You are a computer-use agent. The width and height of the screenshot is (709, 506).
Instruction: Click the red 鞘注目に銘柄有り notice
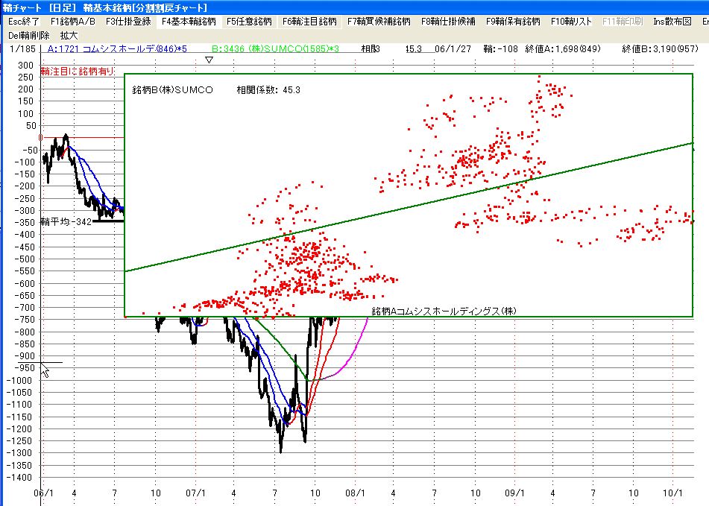click(x=78, y=72)
